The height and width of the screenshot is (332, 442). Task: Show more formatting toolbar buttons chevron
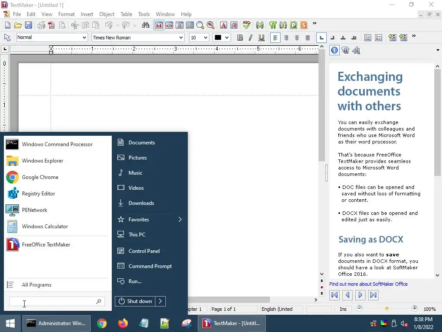414,35
